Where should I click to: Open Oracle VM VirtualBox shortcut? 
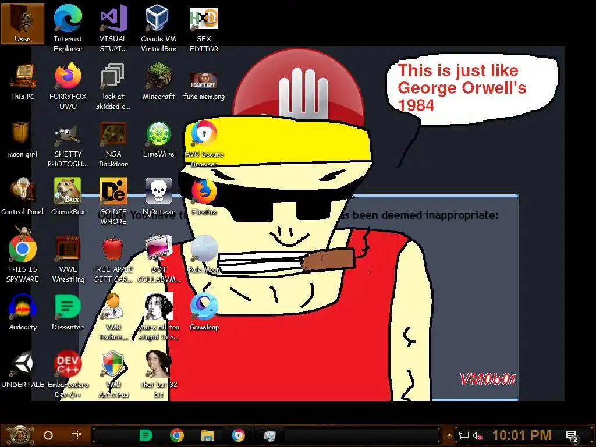point(158,29)
